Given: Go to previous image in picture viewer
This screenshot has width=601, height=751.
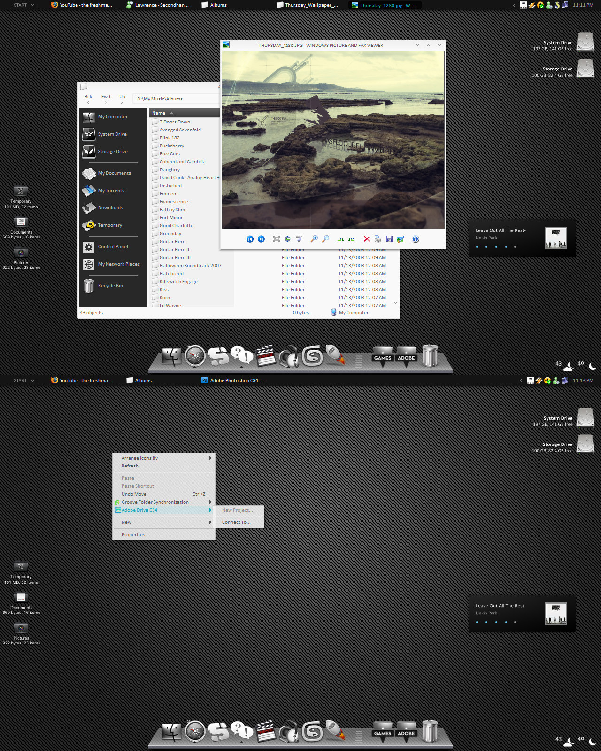Looking at the screenshot, I should click(x=250, y=239).
